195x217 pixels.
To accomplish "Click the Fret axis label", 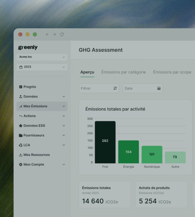I will tap(105, 167).
